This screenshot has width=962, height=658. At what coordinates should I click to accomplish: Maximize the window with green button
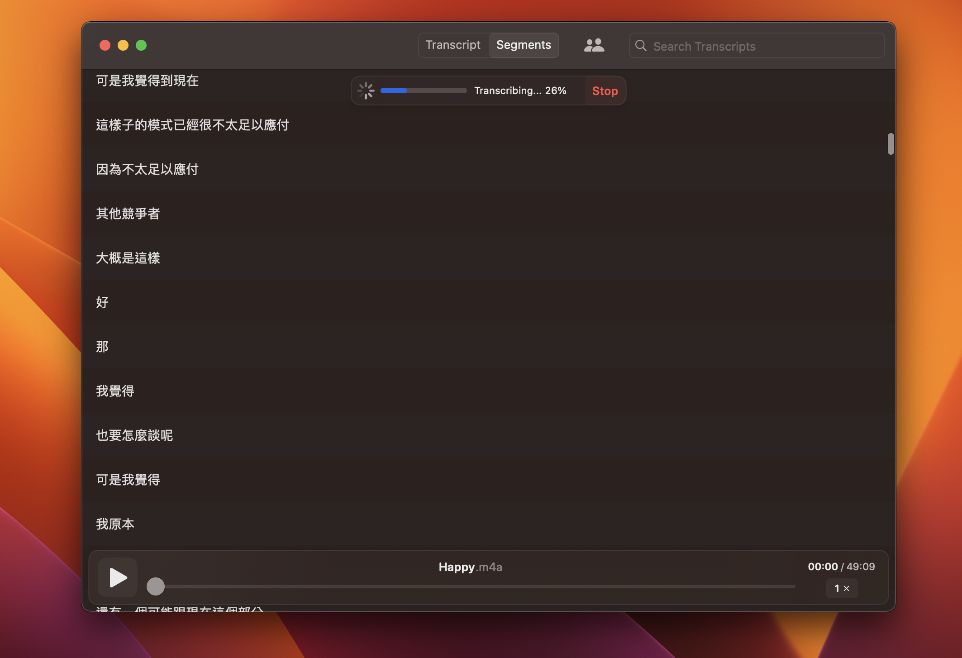click(141, 45)
